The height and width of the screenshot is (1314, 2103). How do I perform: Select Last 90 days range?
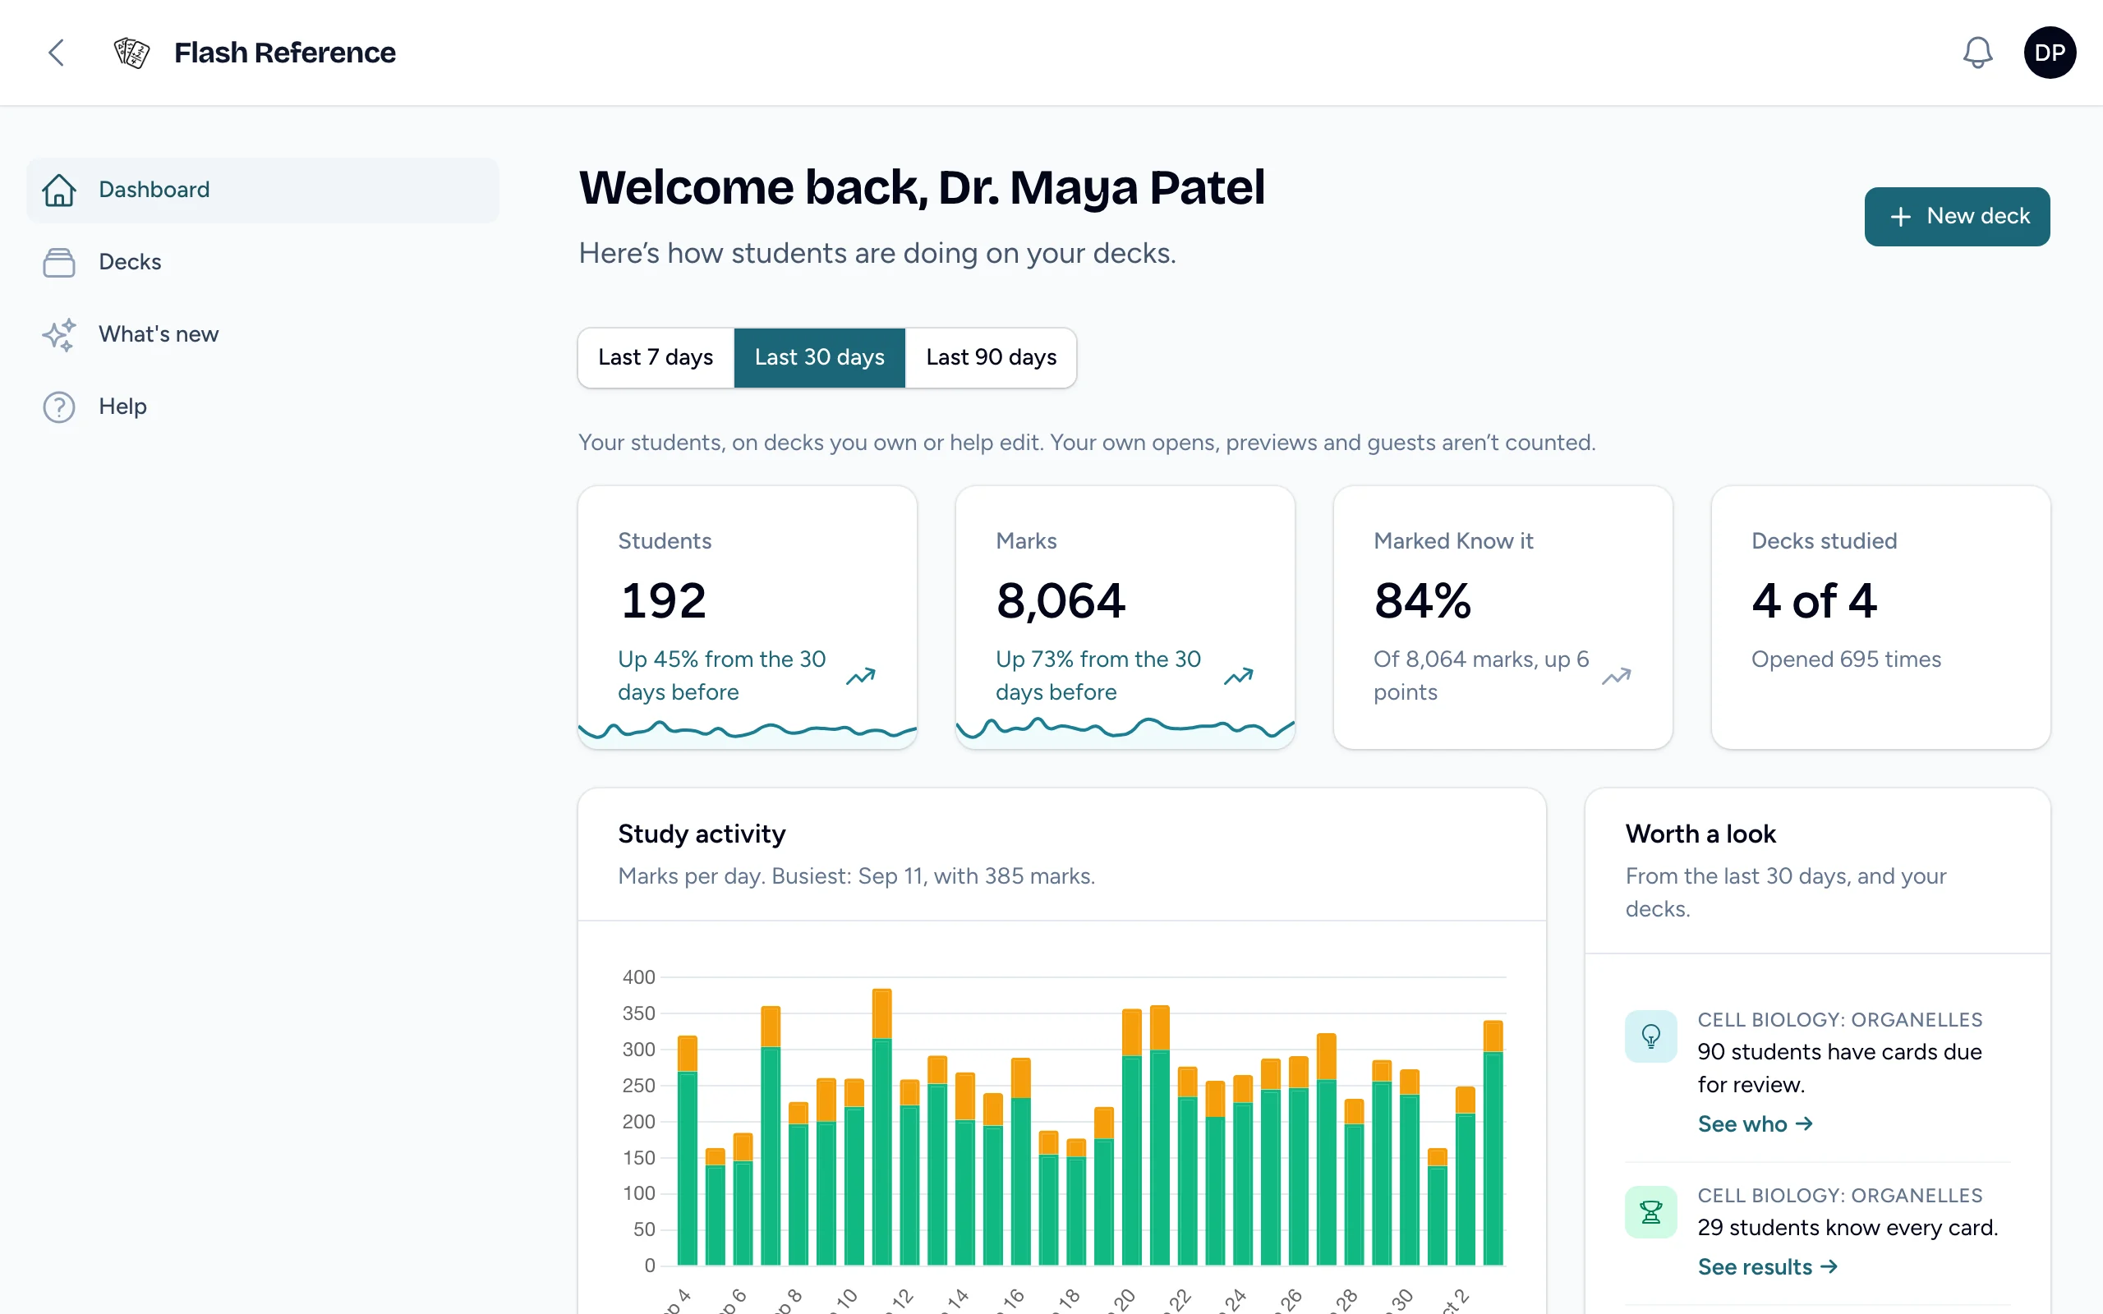pos(992,357)
